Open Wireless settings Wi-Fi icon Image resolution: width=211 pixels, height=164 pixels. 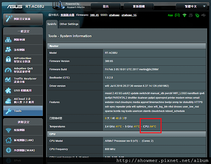(8, 130)
